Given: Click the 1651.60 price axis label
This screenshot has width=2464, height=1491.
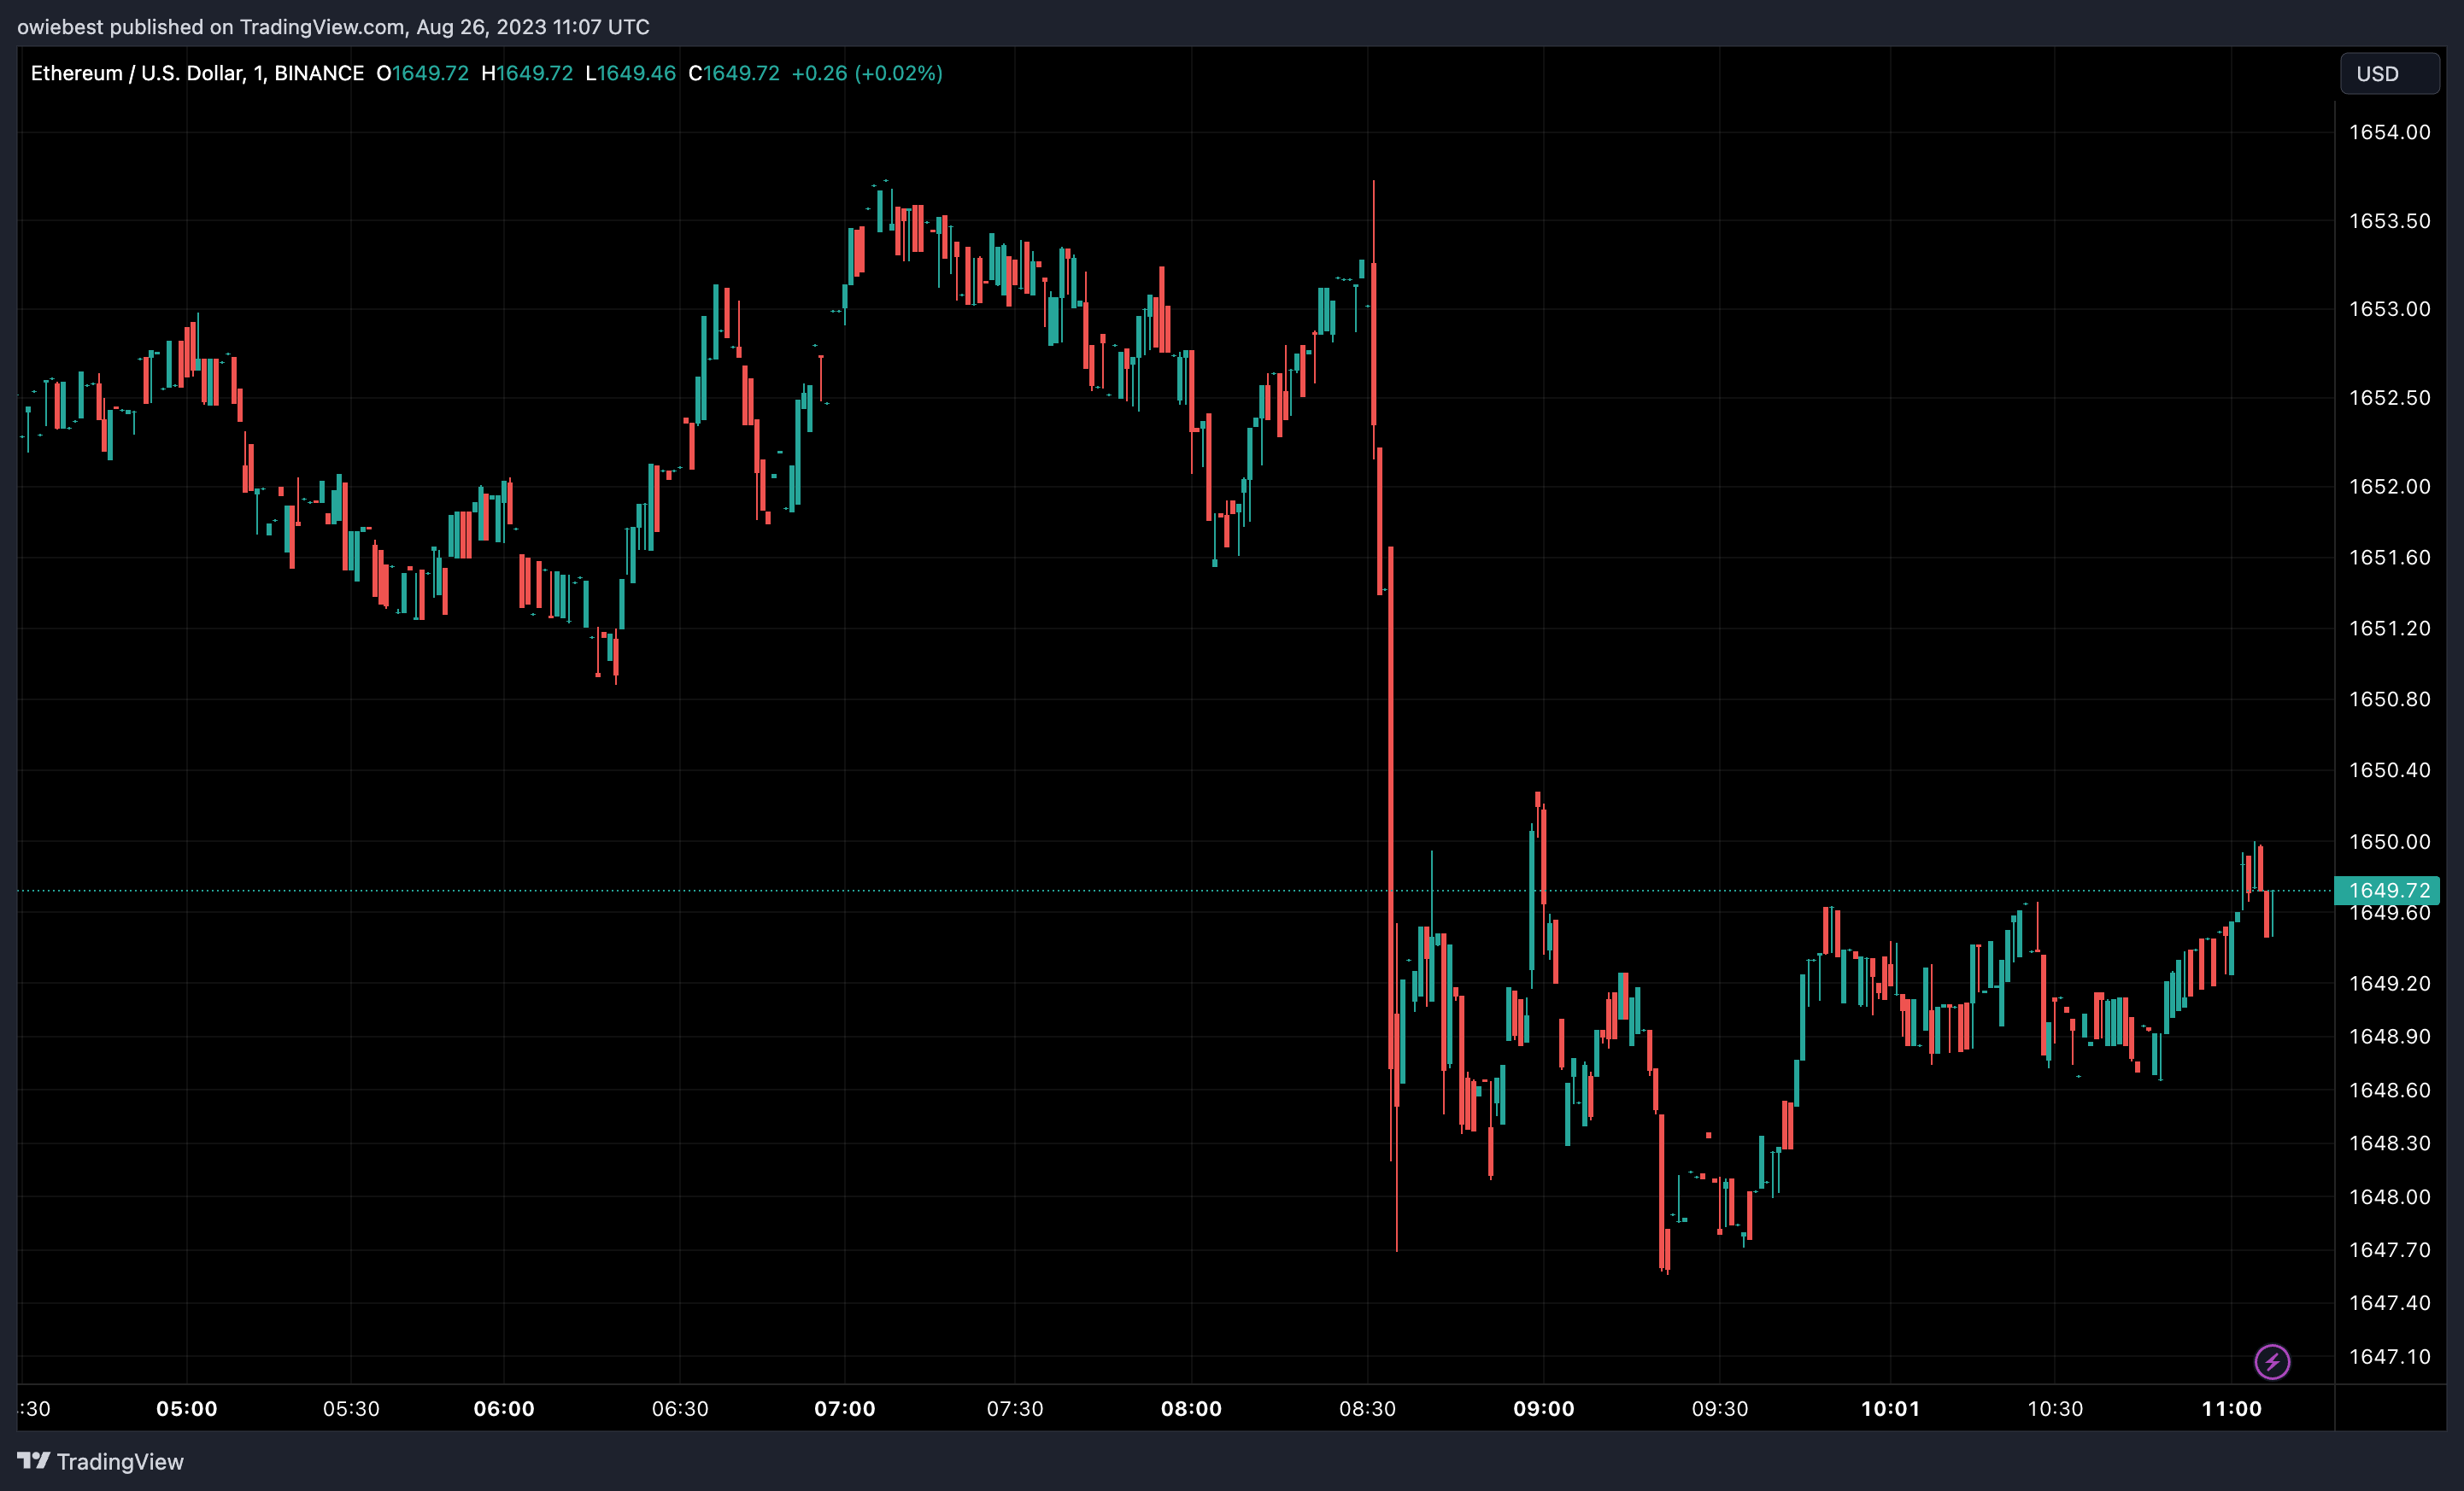Looking at the screenshot, I should (x=2389, y=558).
